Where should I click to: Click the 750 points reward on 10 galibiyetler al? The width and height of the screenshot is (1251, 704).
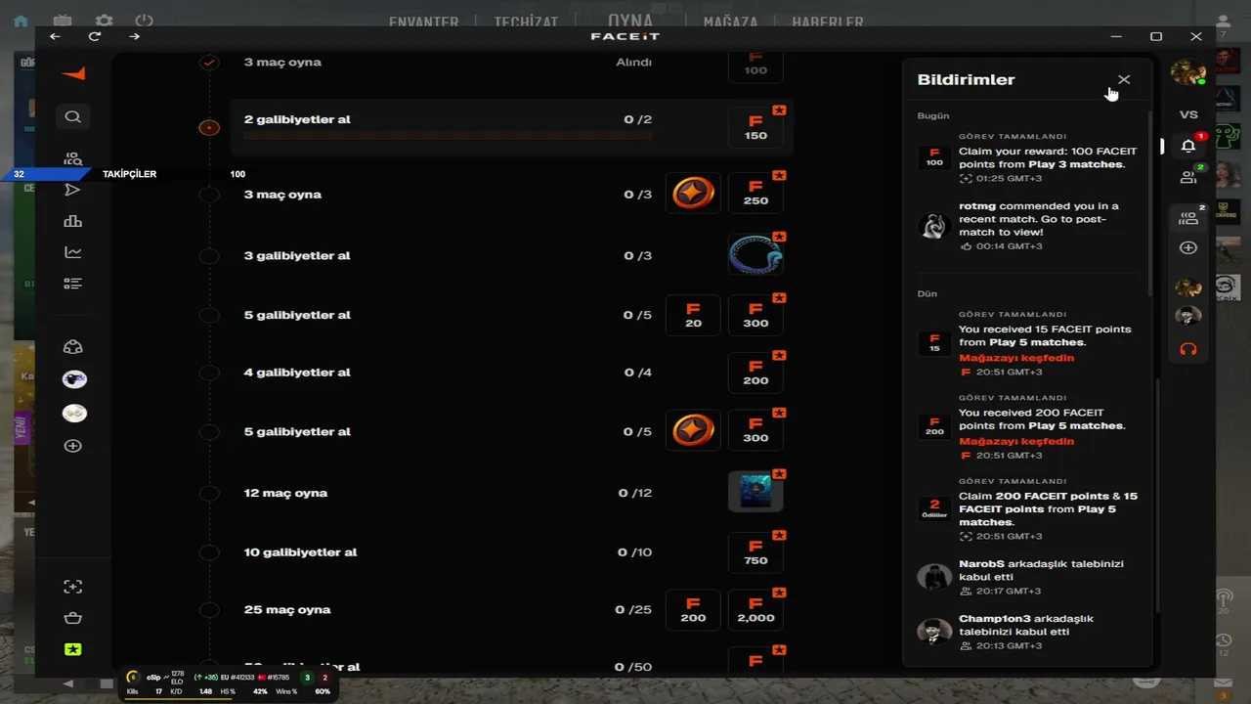tap(755, 552)
